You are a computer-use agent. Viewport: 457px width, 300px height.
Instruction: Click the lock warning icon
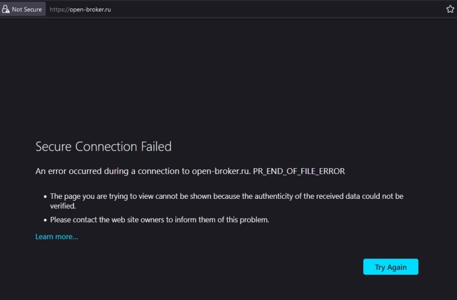pyautogui.click(x=6, y=9)
